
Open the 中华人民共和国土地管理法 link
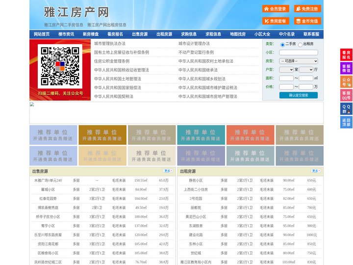[x=118, y=79]
